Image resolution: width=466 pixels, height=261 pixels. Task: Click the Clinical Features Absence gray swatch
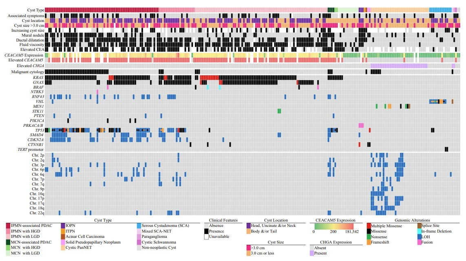pyautogui.click(x=206, y=226)
